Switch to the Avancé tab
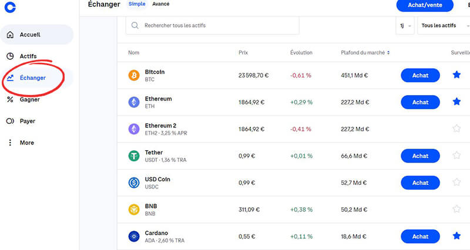This screenshot has width=470, height=250. tap(160, 4)
